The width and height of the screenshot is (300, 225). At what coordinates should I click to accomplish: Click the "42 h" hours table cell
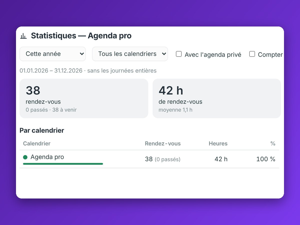[x=221, y=159]
